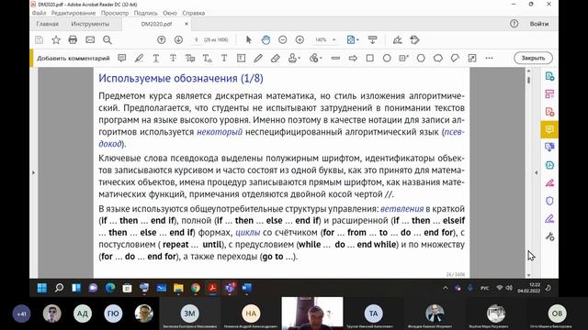Open the Справка menu

coord(194,13)
